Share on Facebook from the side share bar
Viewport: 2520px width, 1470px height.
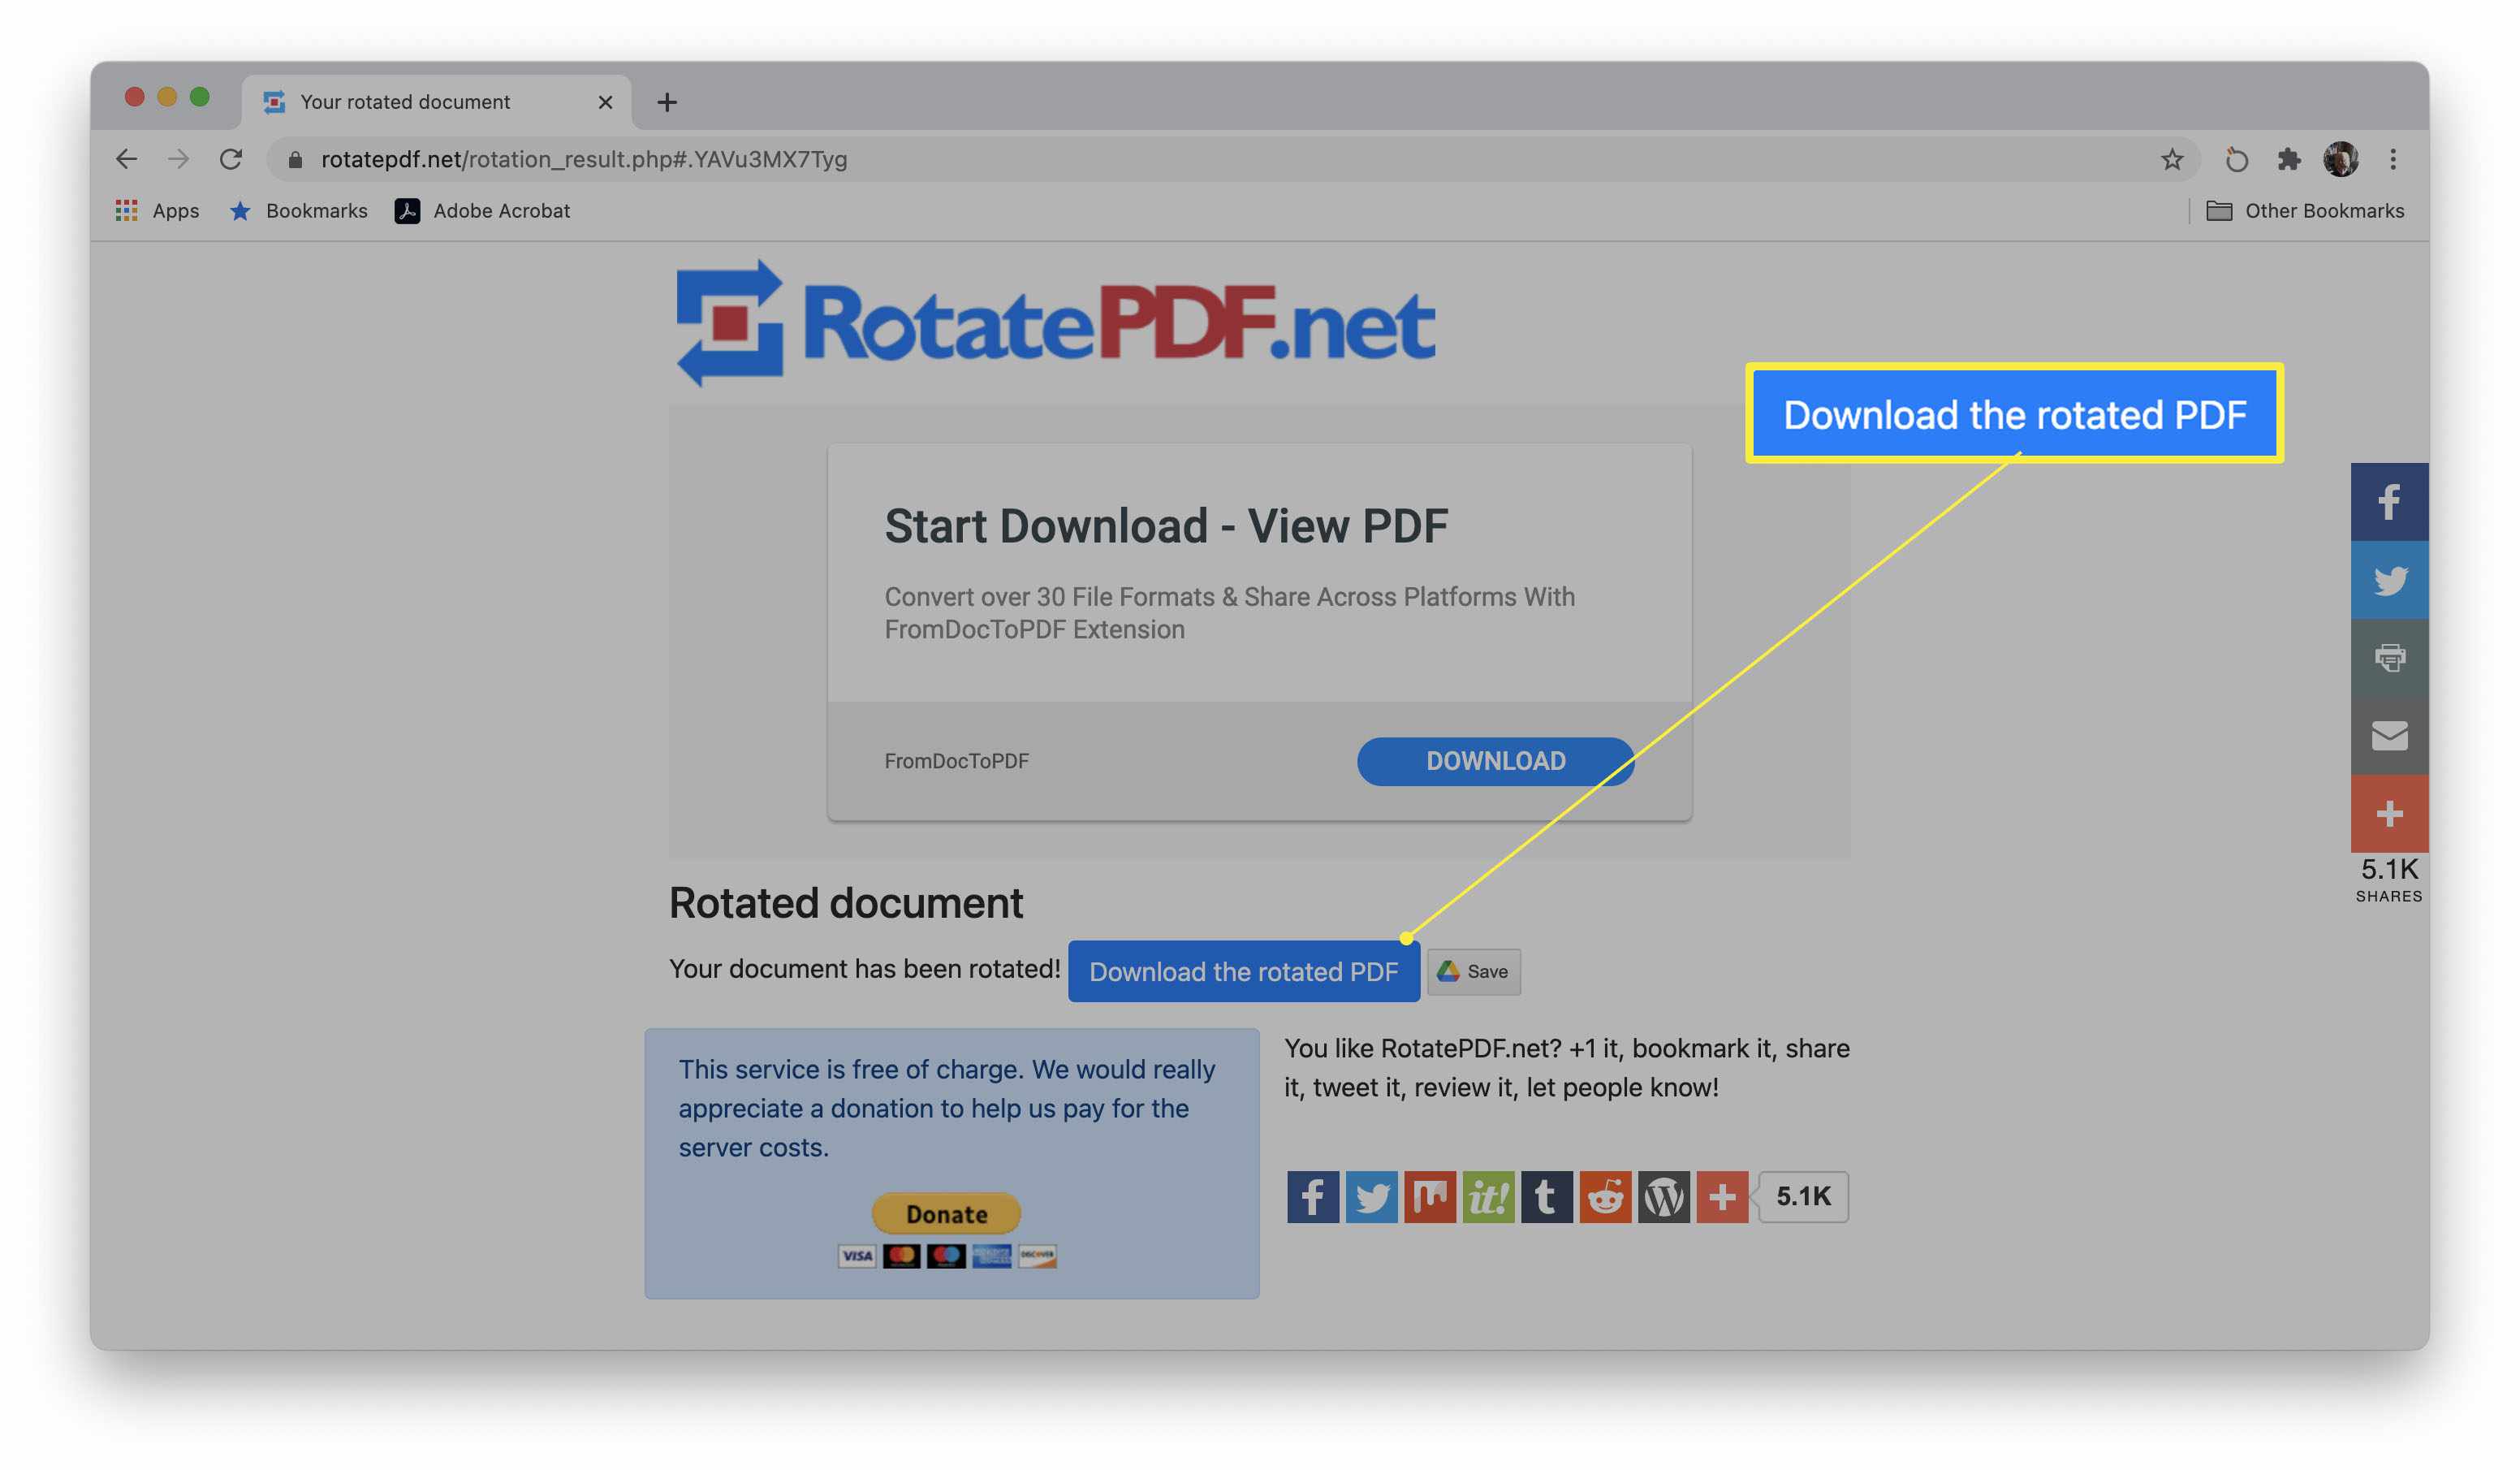(x=2389, y=501)
